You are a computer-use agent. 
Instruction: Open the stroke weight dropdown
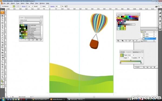pos(32,6)
